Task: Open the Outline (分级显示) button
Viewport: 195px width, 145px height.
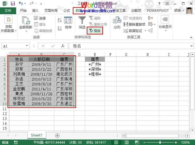Action: [165, 24]
